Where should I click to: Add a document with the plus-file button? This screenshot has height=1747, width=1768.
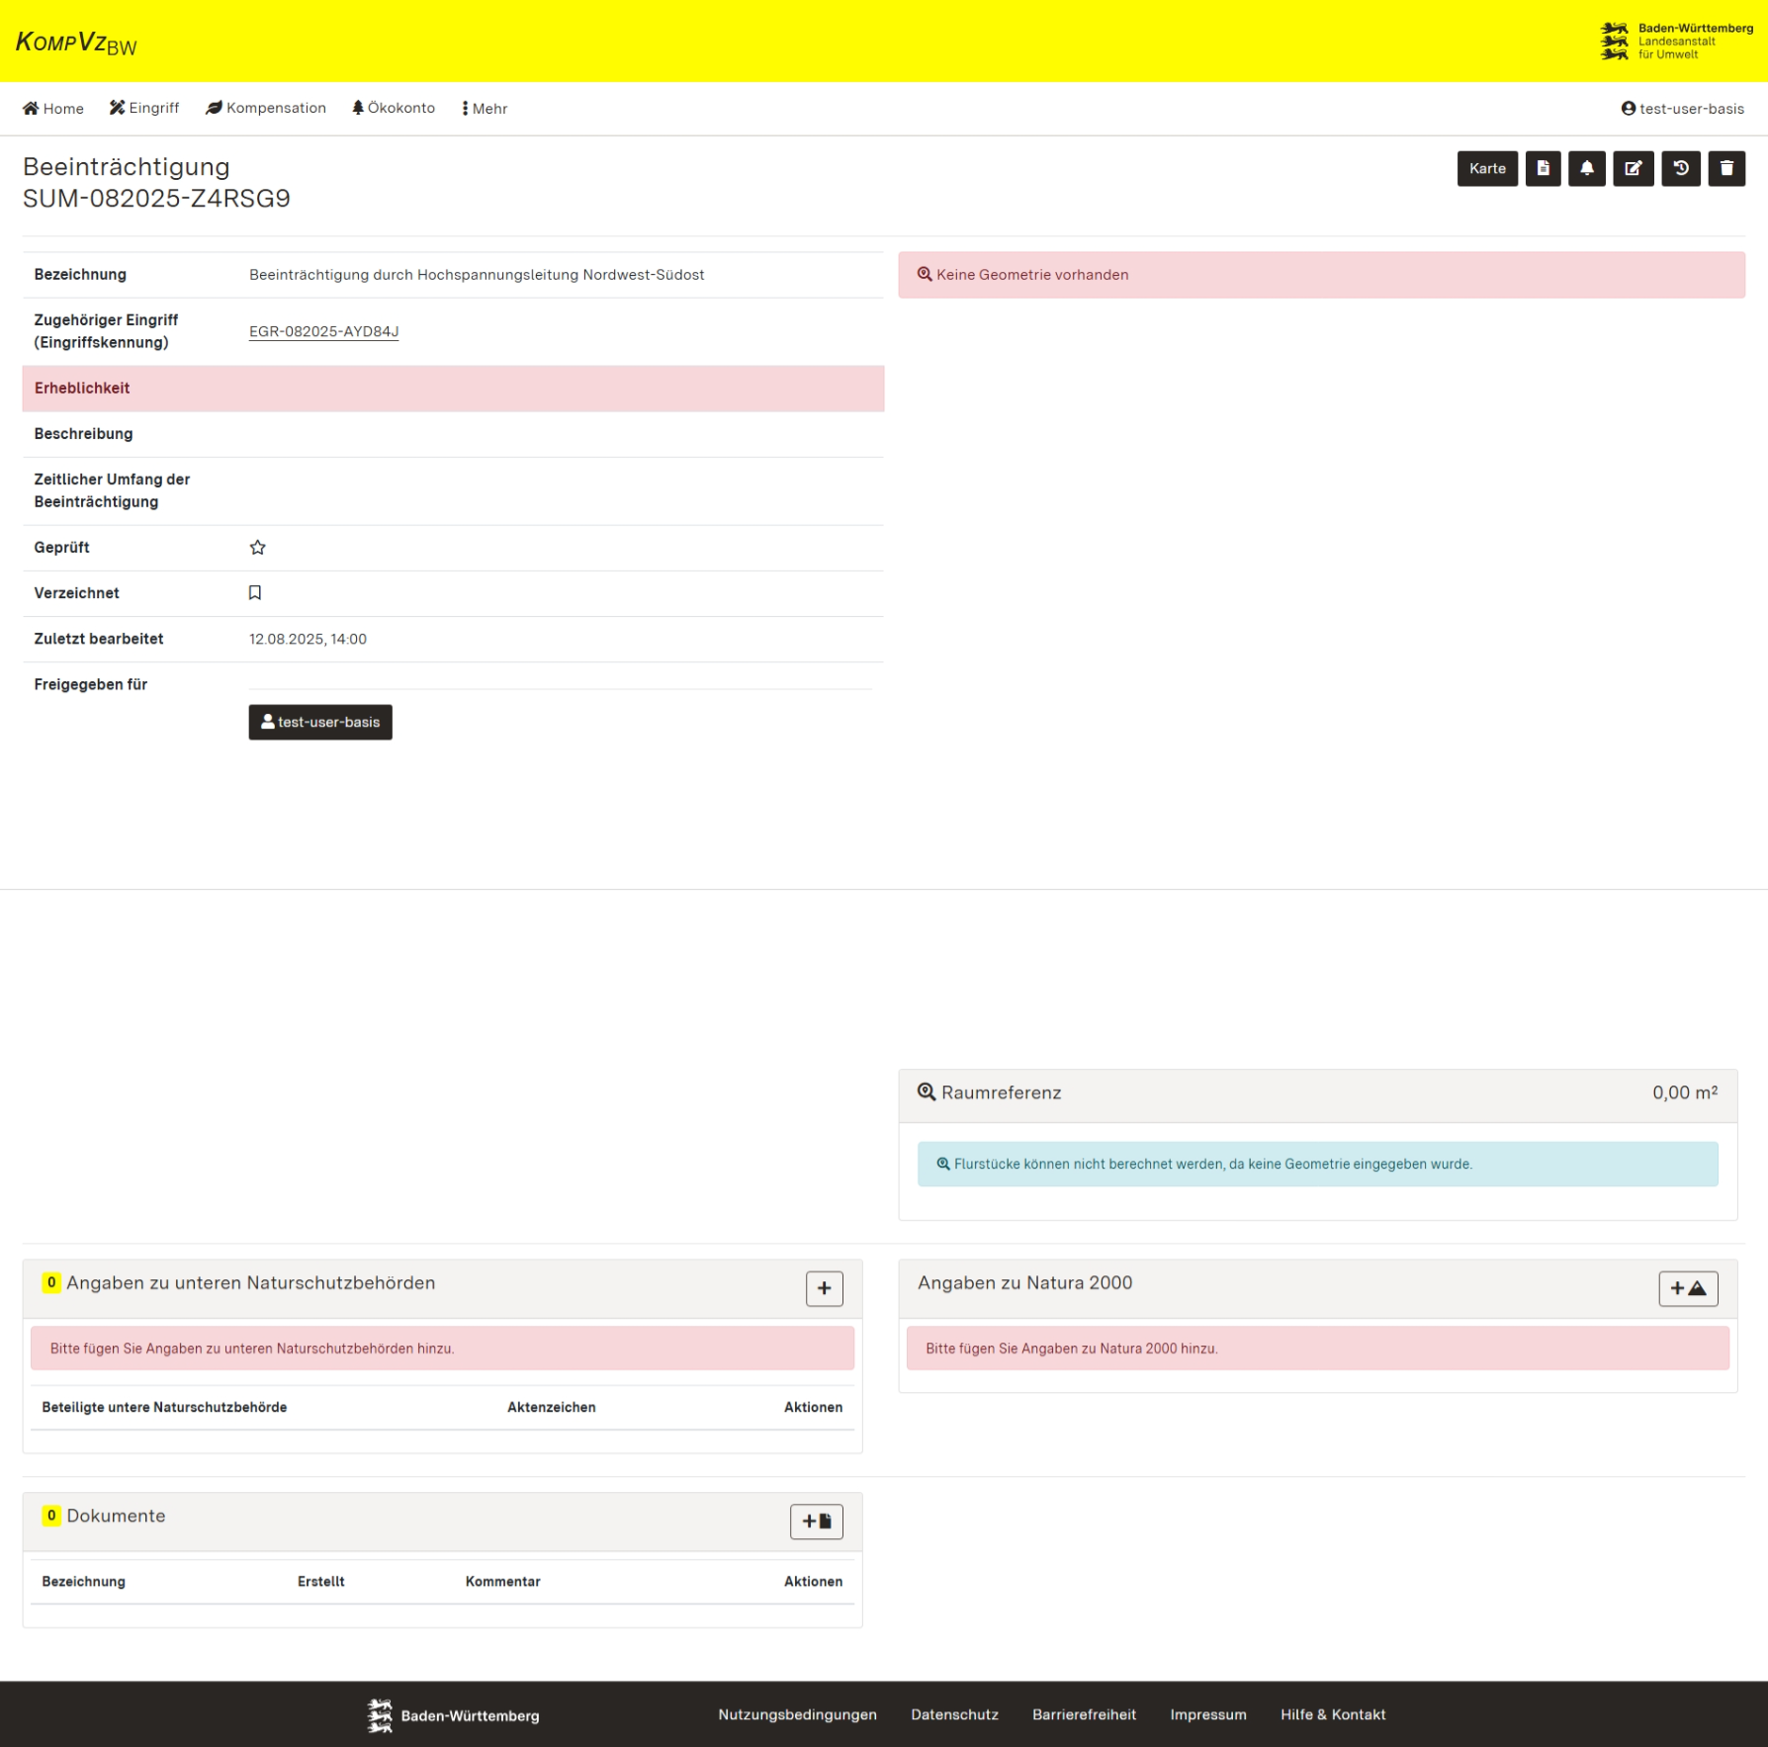coord(816,1522)
